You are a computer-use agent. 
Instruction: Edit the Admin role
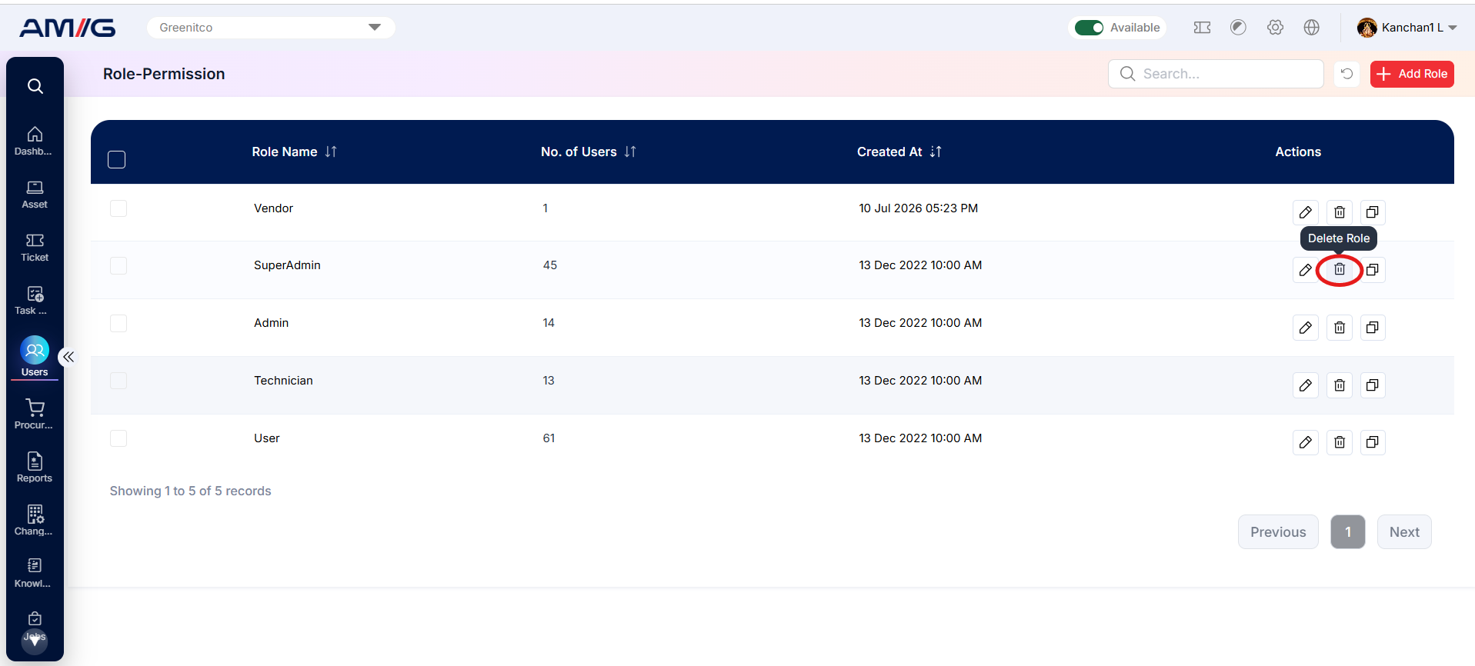point(1306,328)
